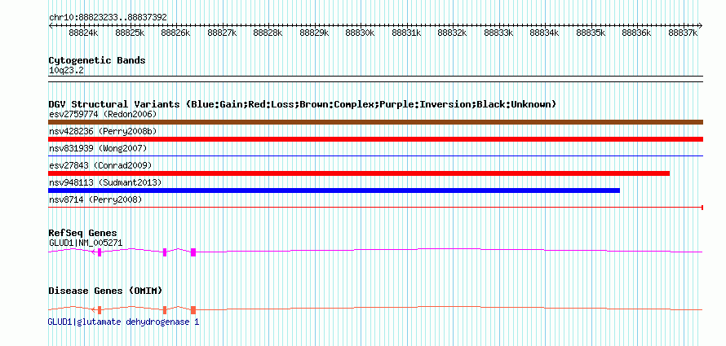Open the esv2759774 (Redon2006) label

(x=103, y=114)
